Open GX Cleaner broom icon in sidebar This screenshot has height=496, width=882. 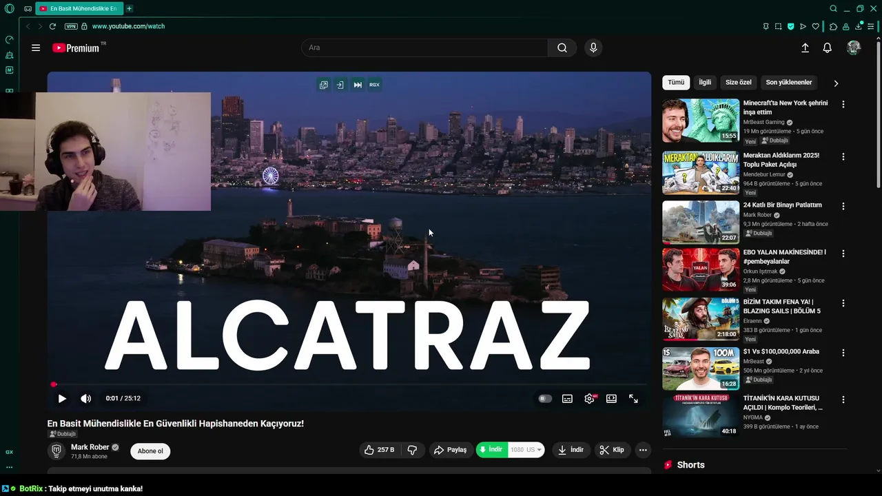pyautogui.click(x=10, y=55)
